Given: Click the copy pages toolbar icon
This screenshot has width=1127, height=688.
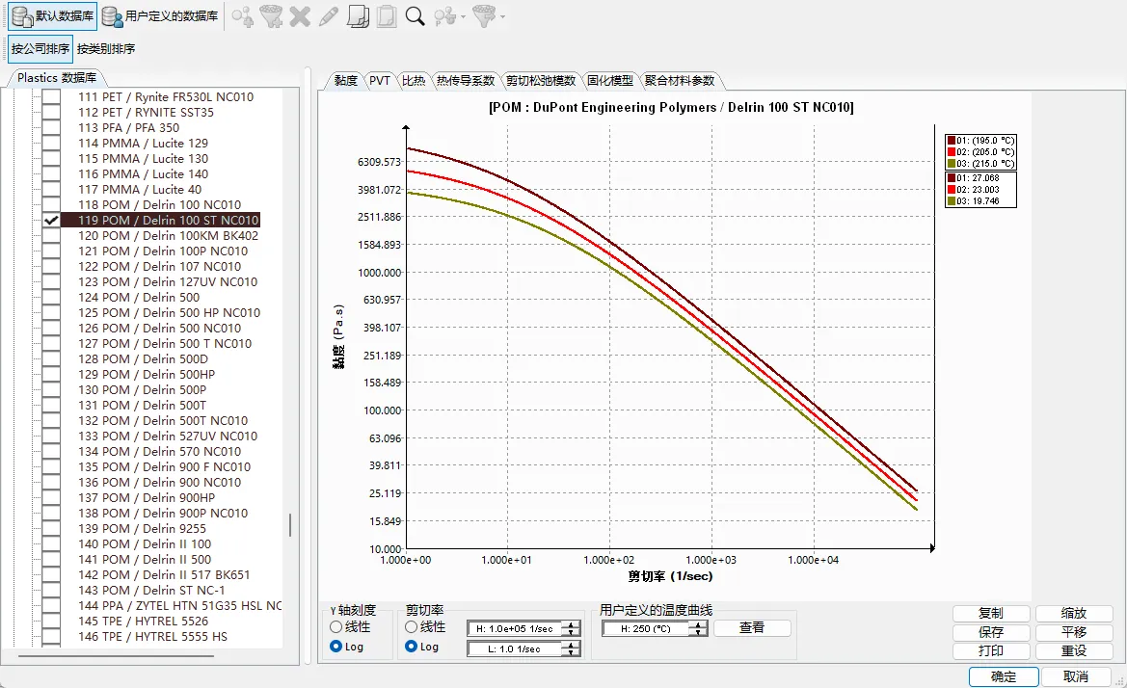Looking at the screenshot, I should pos(358,15).
